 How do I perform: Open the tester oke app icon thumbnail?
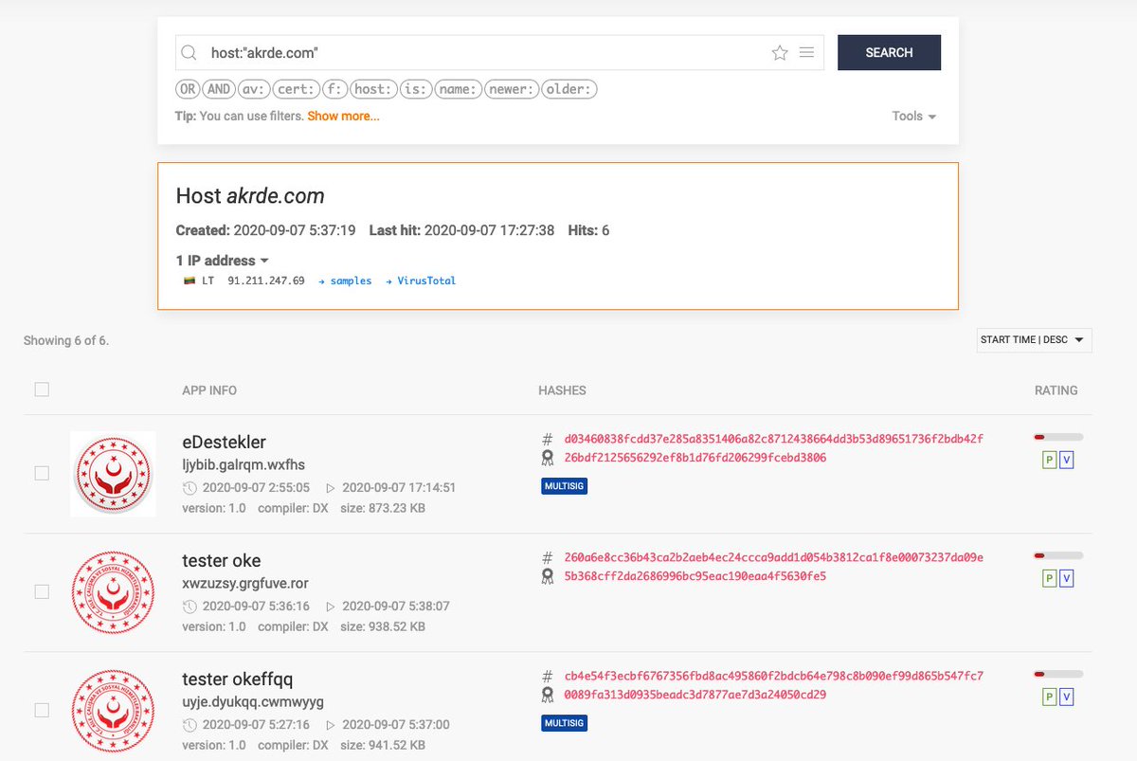coord(114,592)
